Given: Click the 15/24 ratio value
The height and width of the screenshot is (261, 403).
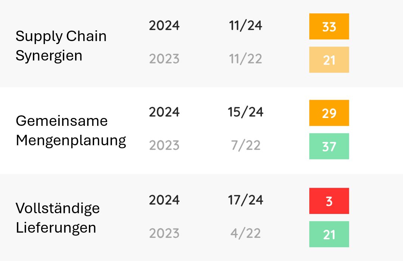Looking at the screenshot, I should pos(245,112).
